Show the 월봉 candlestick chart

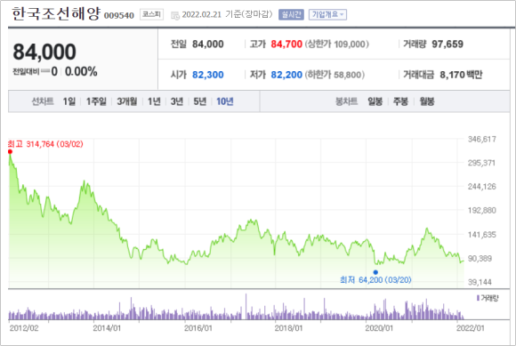tap(427, 101)
